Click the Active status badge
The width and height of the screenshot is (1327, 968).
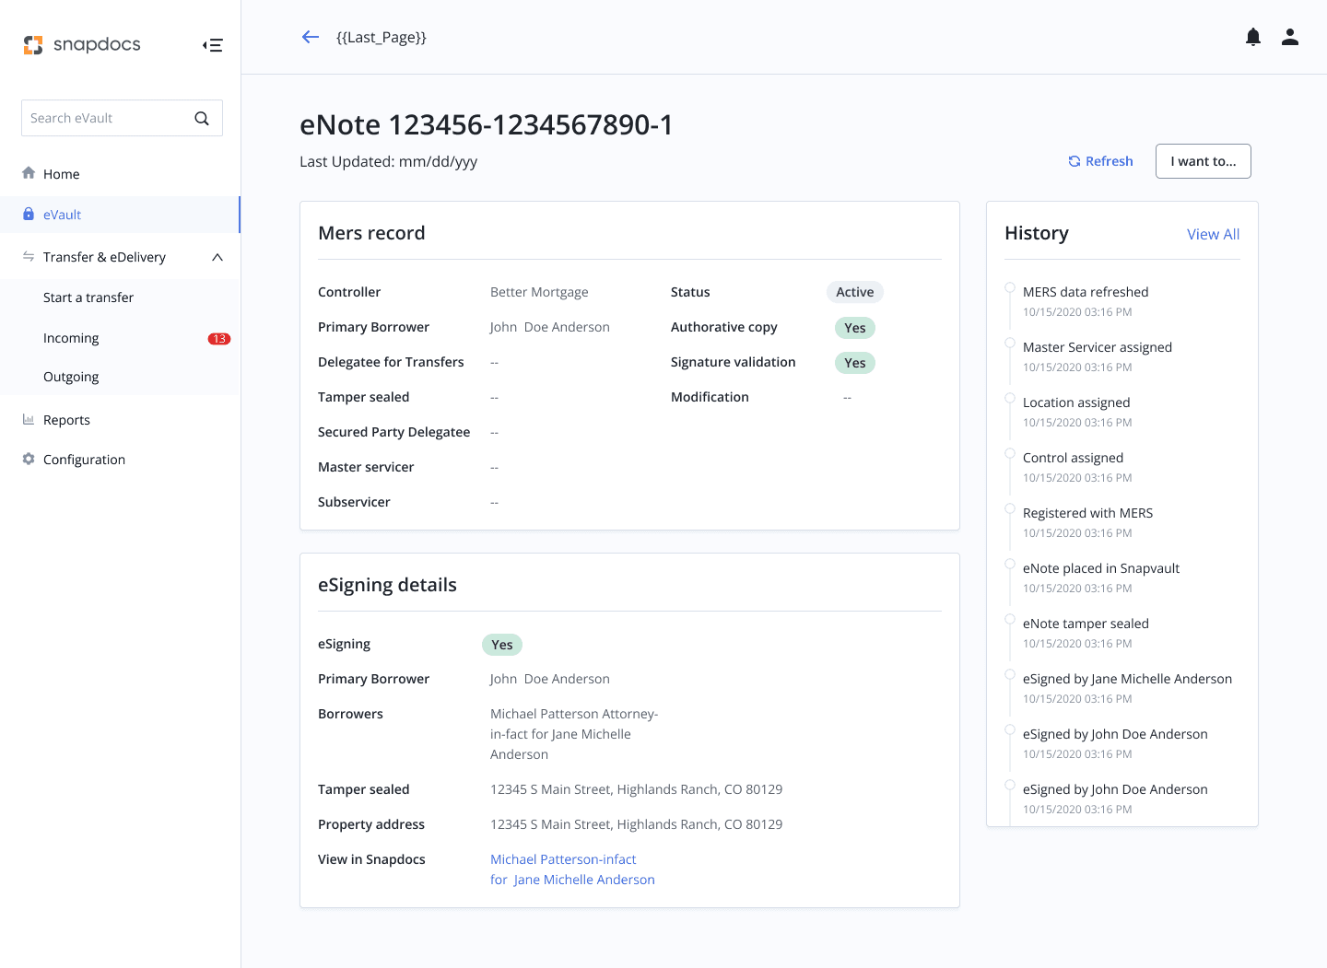point(855,292)
